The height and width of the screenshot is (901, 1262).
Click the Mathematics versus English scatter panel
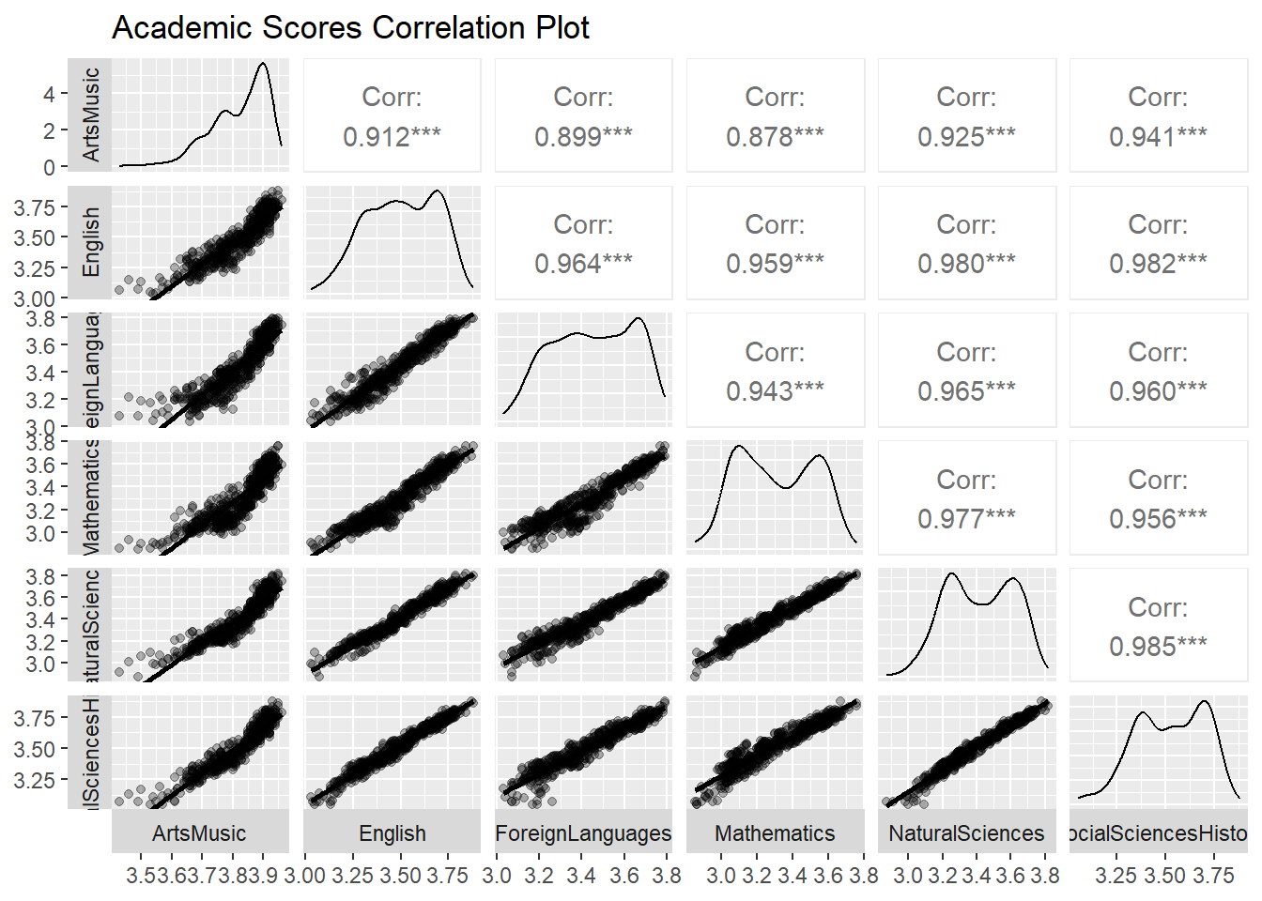(x=392, y=497)
